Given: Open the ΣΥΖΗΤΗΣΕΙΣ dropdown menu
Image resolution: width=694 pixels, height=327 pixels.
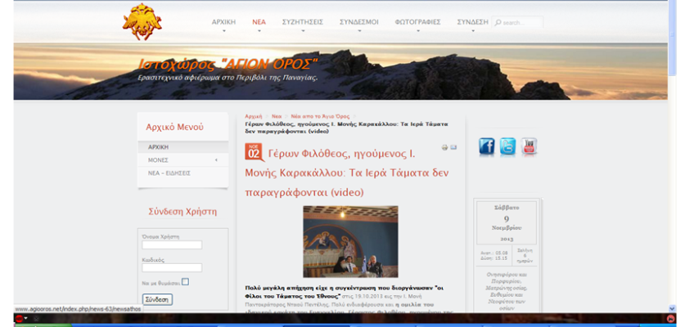Looking at the screenshot, I should pos(302,22).
